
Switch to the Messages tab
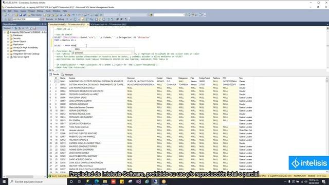[x=67, y=75]
